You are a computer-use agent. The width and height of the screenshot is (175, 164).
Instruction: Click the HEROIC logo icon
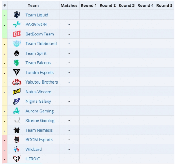[x=16, y=159]
